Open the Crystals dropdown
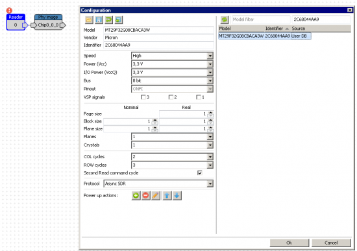 (x=210, y=145)
